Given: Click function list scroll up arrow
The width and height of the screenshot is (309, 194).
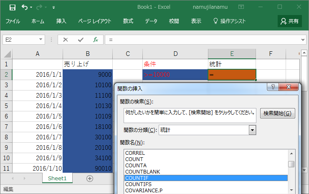Looking at the screenshot, I should coord(291,154).
